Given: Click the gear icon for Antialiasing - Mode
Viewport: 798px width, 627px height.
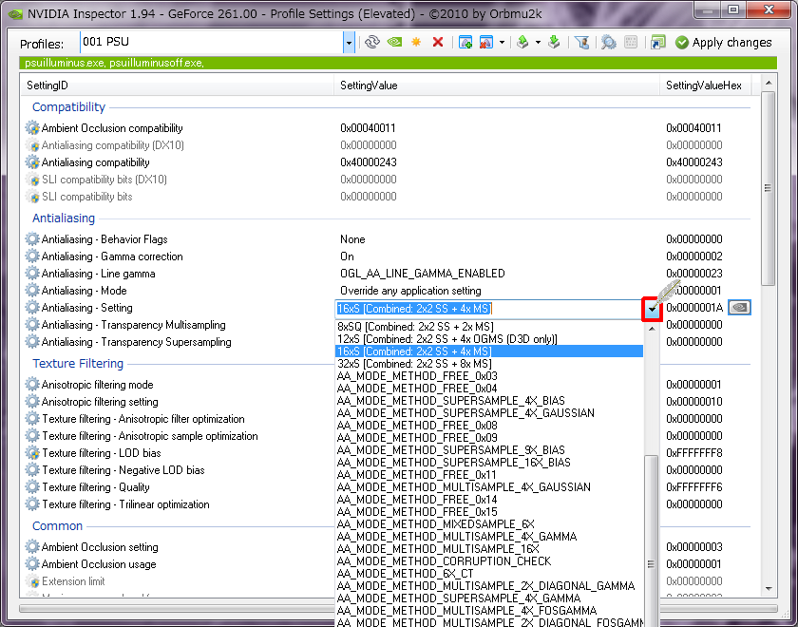Looking at the screenshot, I should click(32, 290).
